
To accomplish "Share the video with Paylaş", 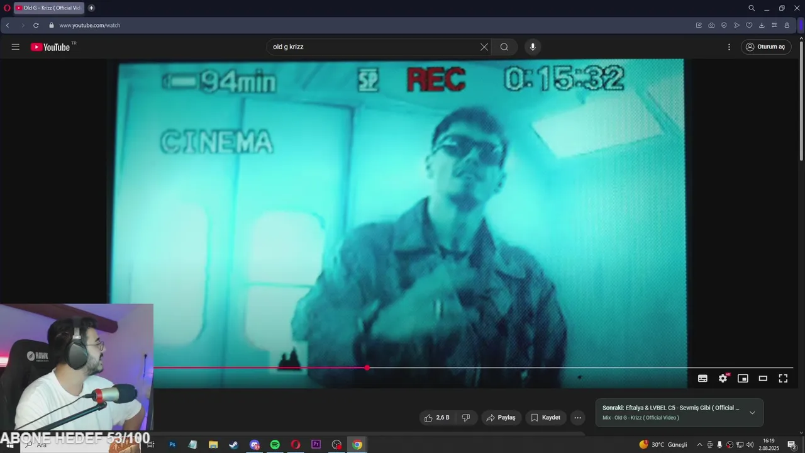I will (x=501, y=418).
